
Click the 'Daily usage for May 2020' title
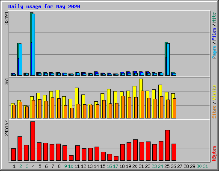pos(44,6)
